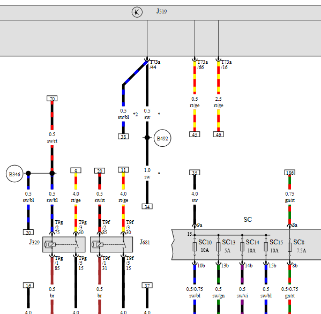Select the 9a terminal label
Image resolution: width=321 pixels, height=314 pixels.
199,225
